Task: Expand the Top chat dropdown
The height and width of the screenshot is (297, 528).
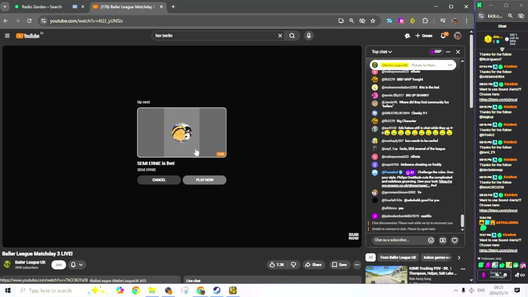Action: point(382,52)
